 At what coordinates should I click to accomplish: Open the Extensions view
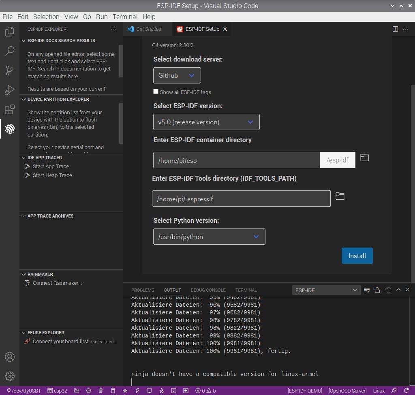coord(9,109)
